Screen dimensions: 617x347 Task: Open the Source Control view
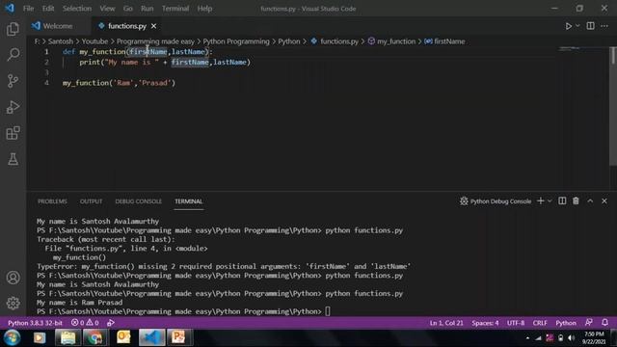coord(13,81)
